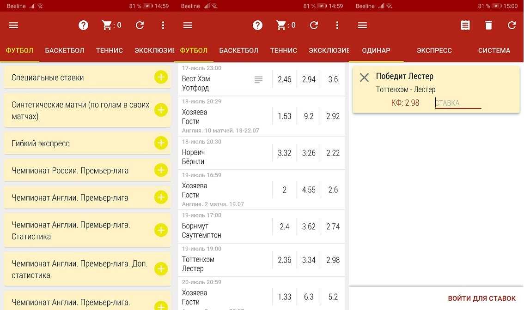Viewport: 524px width, 310px height.
Task: Pick odds 2.22 for Бёрнли win
Action: click(x=333, y=153)
